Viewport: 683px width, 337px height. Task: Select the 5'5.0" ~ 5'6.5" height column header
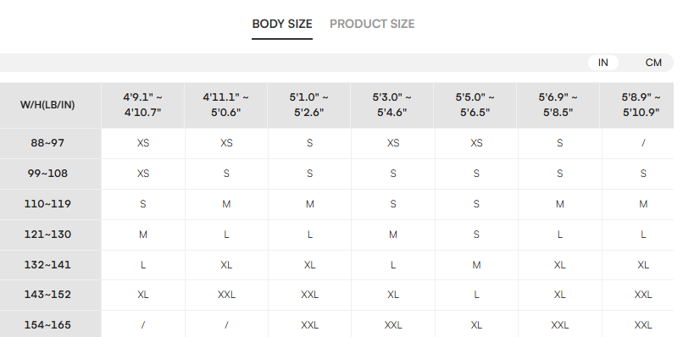click(475, 105)
